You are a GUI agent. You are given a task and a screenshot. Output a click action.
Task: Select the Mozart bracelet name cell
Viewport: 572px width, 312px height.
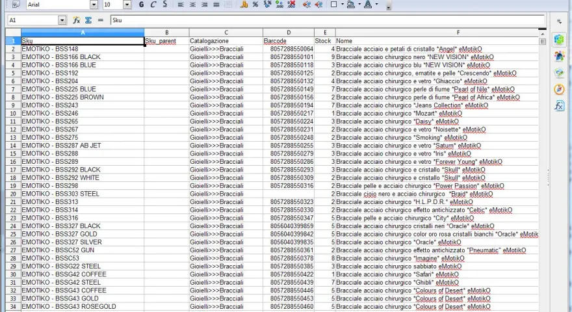(x=437, y=114)
